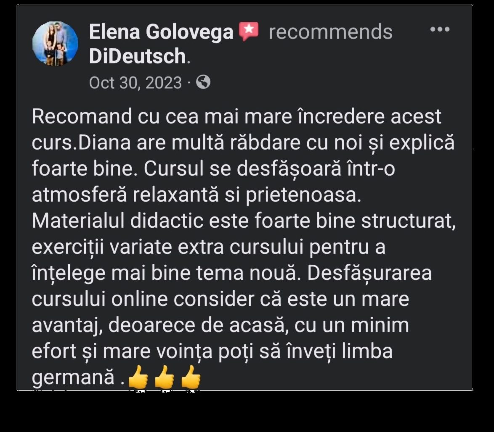
Task: Click the line starting "Recomand cu cea mai"
Action: [236, 116]
